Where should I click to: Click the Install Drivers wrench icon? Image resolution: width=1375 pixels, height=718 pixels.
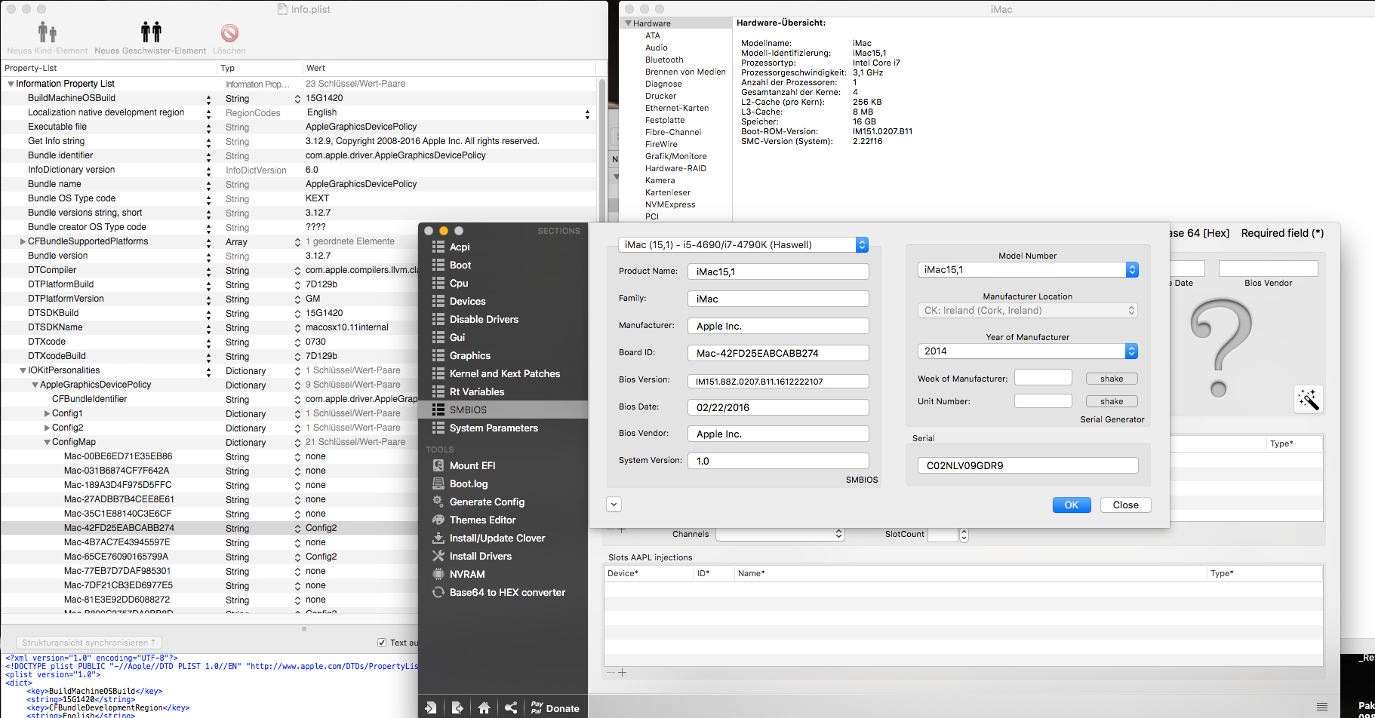click(x=438, y=556)
